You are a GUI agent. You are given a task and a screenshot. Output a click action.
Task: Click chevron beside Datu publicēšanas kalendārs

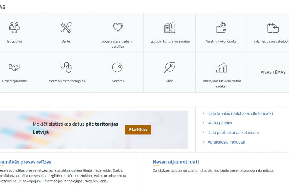pyautogui.click(x=203, y=132)
